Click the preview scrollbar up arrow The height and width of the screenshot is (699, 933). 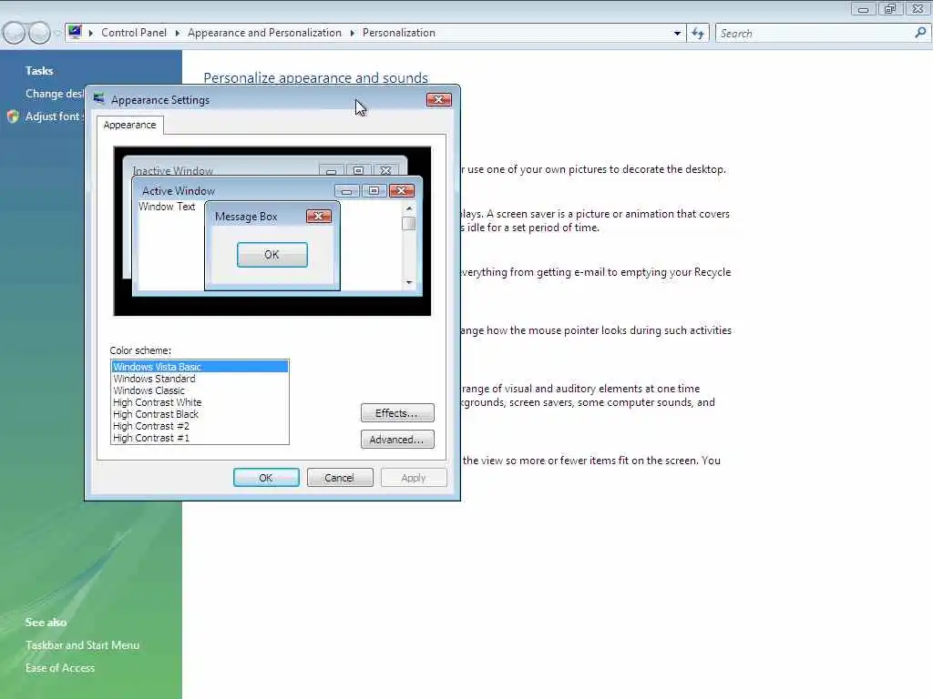409,208
